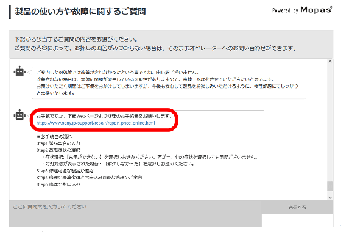Click the chat scrollbar down arrow

[330, 198]
